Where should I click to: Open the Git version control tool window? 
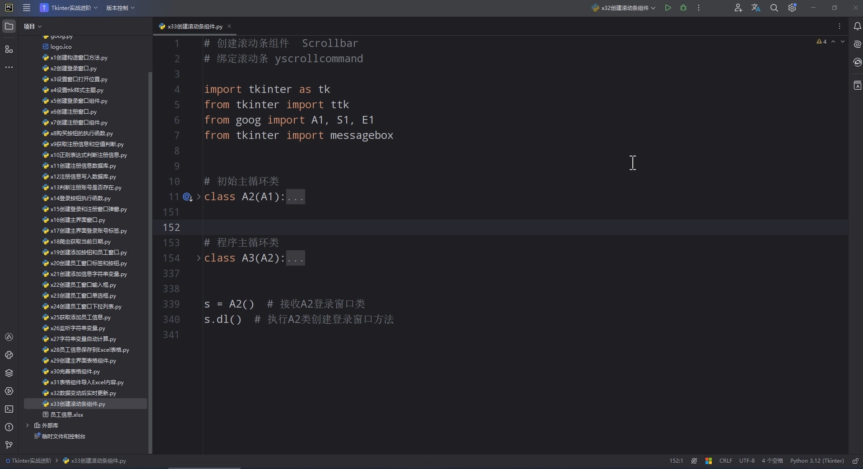click(9, 445)
